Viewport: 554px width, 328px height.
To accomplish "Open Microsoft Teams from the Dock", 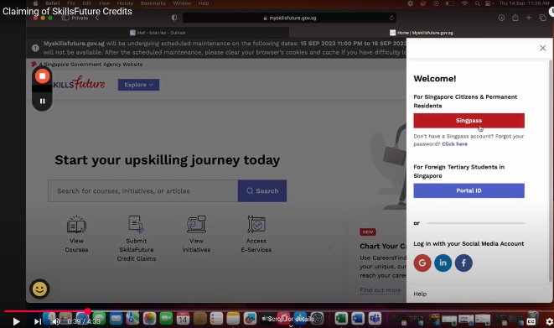I will (x=375, y=319).
